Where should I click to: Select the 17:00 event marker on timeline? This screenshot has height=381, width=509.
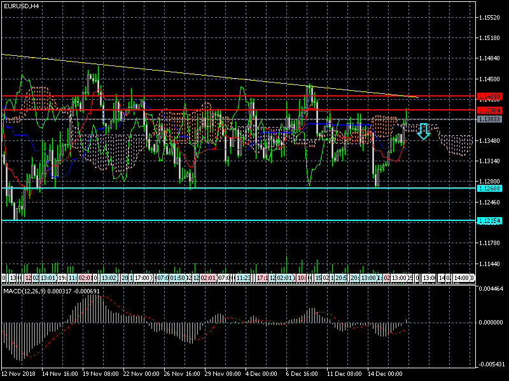click(x=143, y=278)
